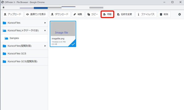Click rename (名前を変更) button
The height and width of the screenshot is (110, 184).
click(x=125, y=14)
